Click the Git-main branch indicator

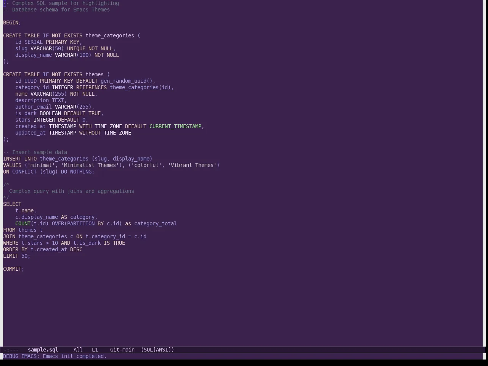(x=122, y=350)
